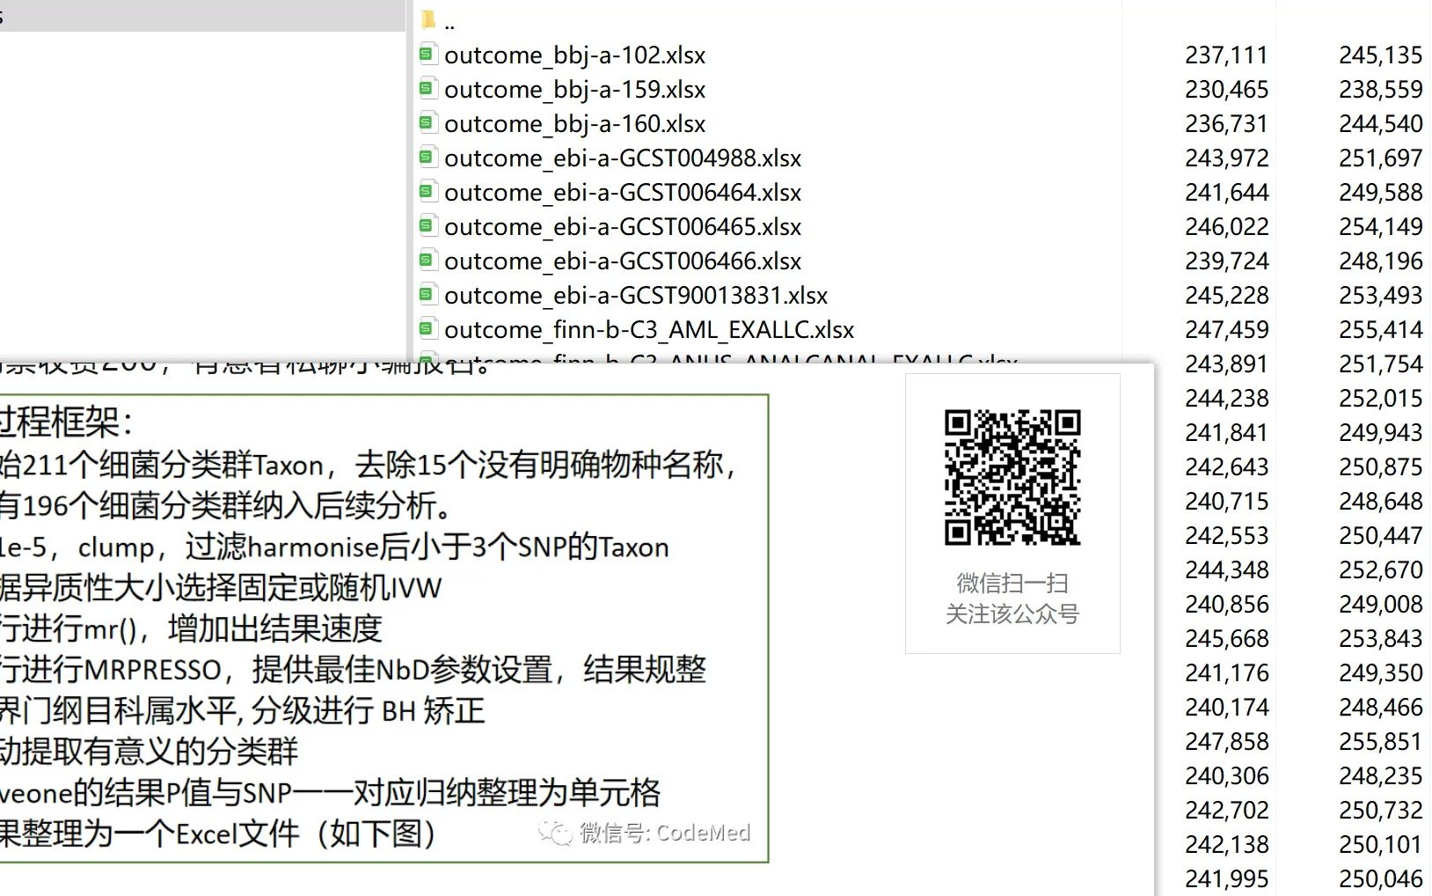Viewport: 1432px width, 896px height.
Task: Click the Excel icon beside outcome_bbj-a-159.xlsx
Action: [427, 89]
